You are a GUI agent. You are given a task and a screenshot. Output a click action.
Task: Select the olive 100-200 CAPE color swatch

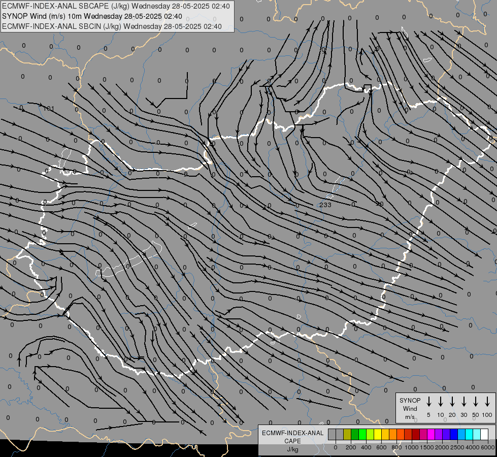point(347,435)
